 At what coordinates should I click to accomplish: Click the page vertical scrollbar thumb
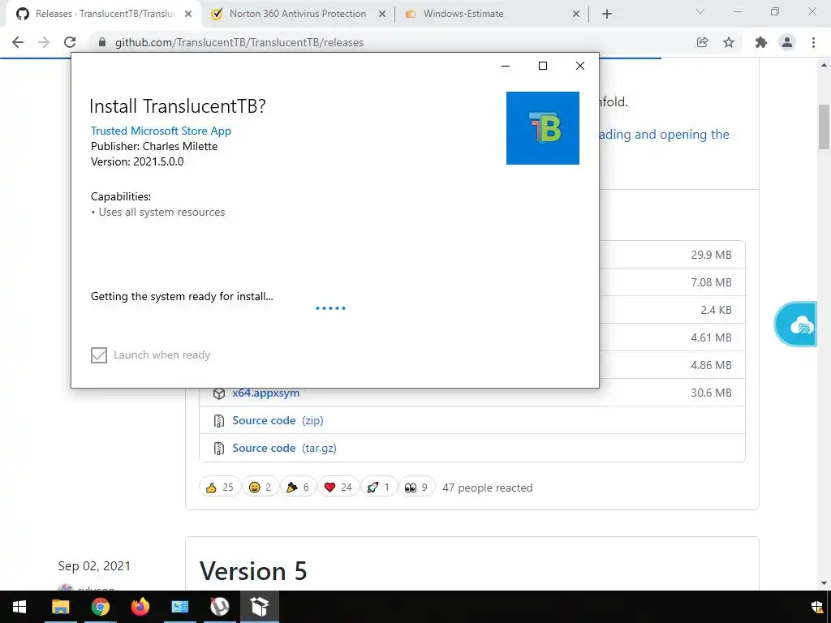click(824, 127)
